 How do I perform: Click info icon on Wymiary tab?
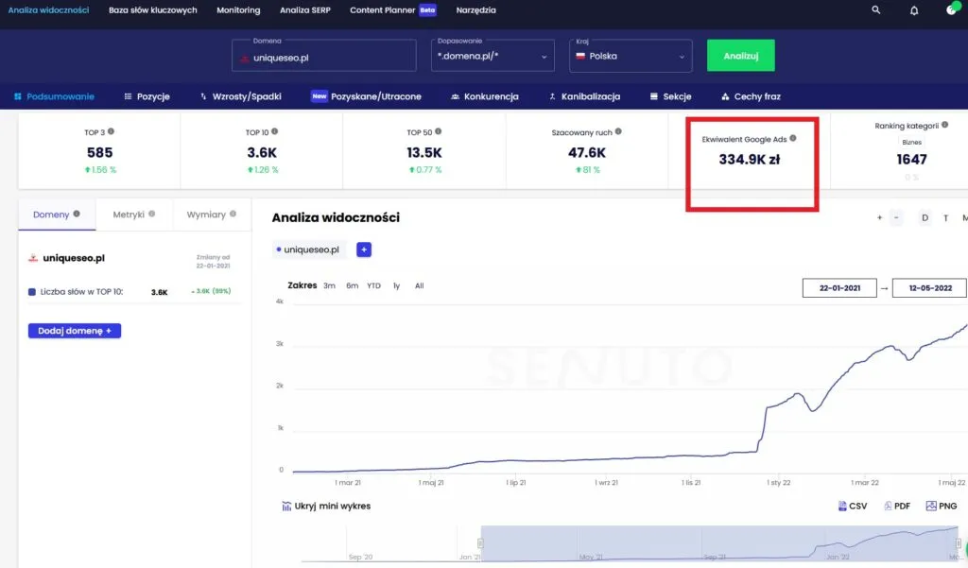click(233, 214)
